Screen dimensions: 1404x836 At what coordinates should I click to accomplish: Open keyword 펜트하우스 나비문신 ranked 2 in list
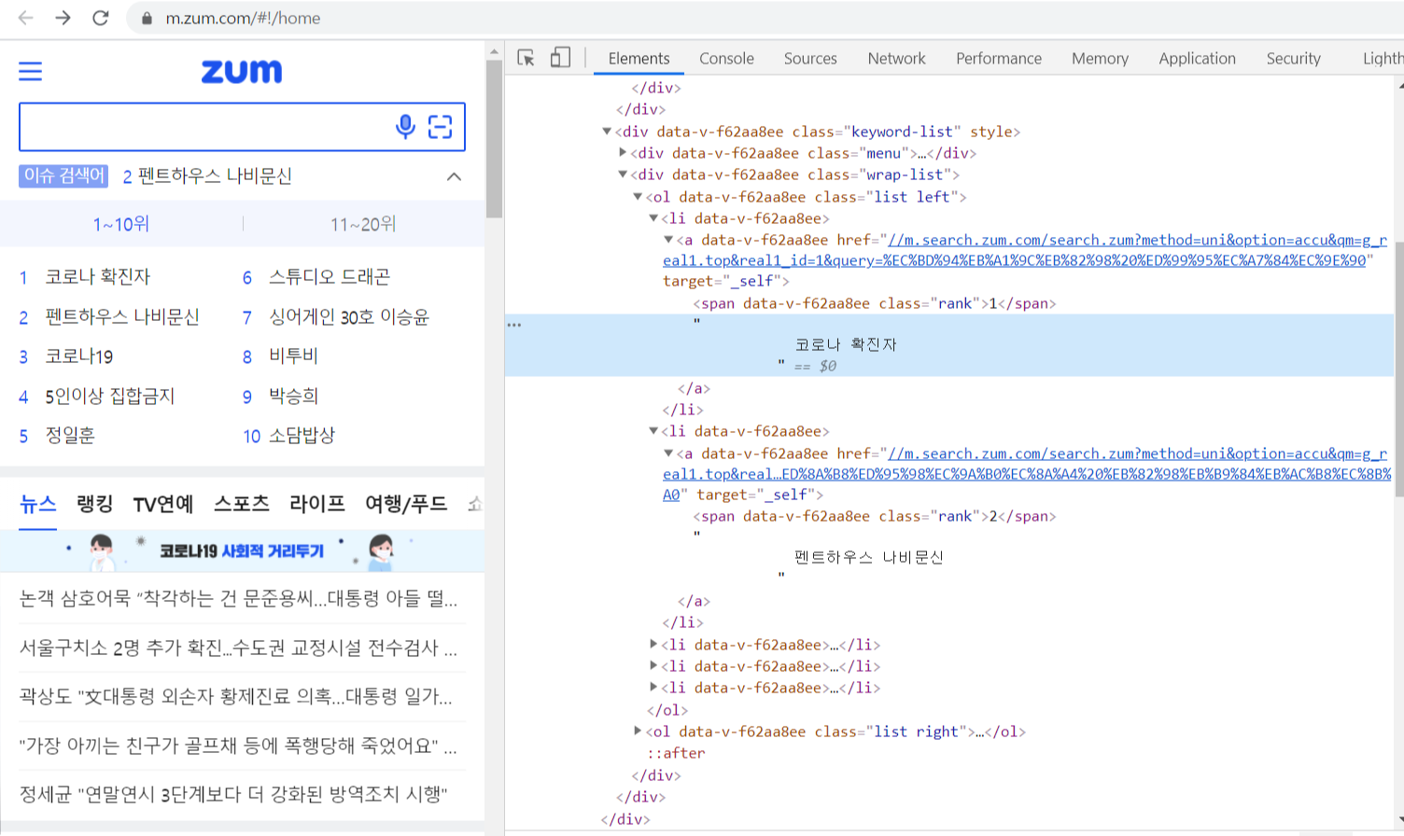coord(122,317)
